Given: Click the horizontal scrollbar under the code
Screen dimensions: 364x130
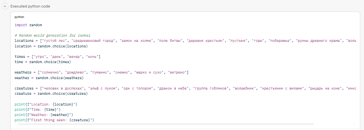Looking at the screenshot, I should (166, 124).
